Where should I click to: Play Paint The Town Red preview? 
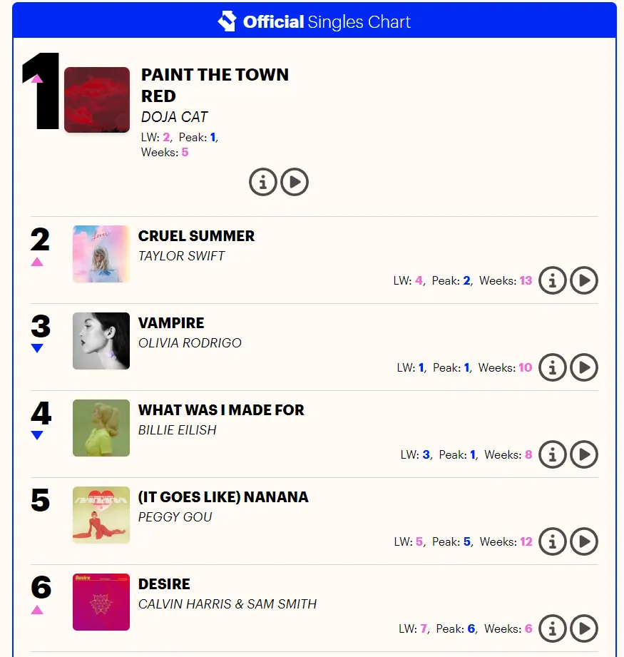pos(295,183)
